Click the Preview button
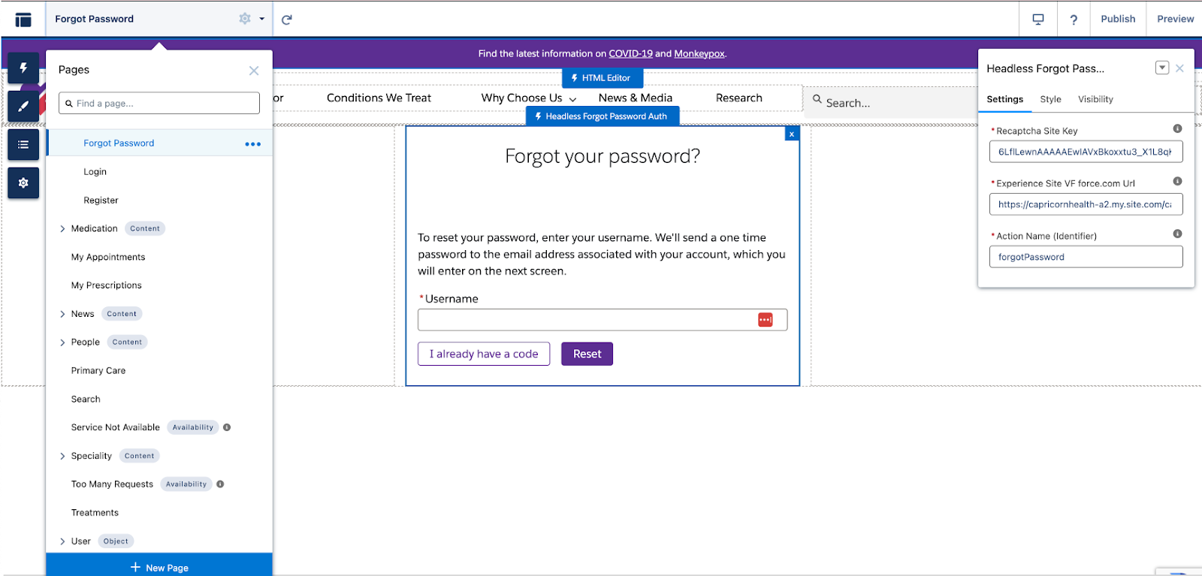 [x=1175, y=19]
